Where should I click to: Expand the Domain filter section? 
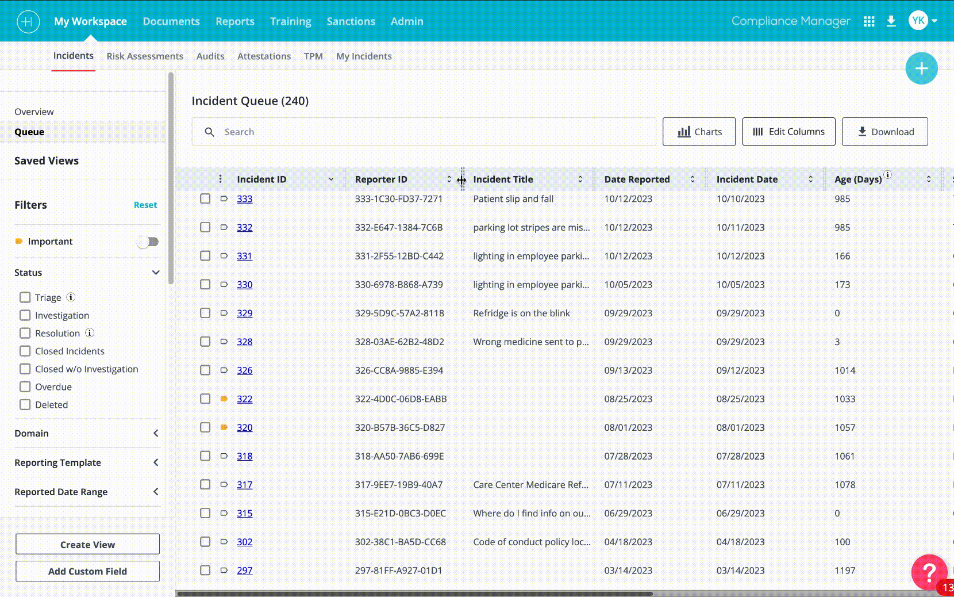coord(156,433)
